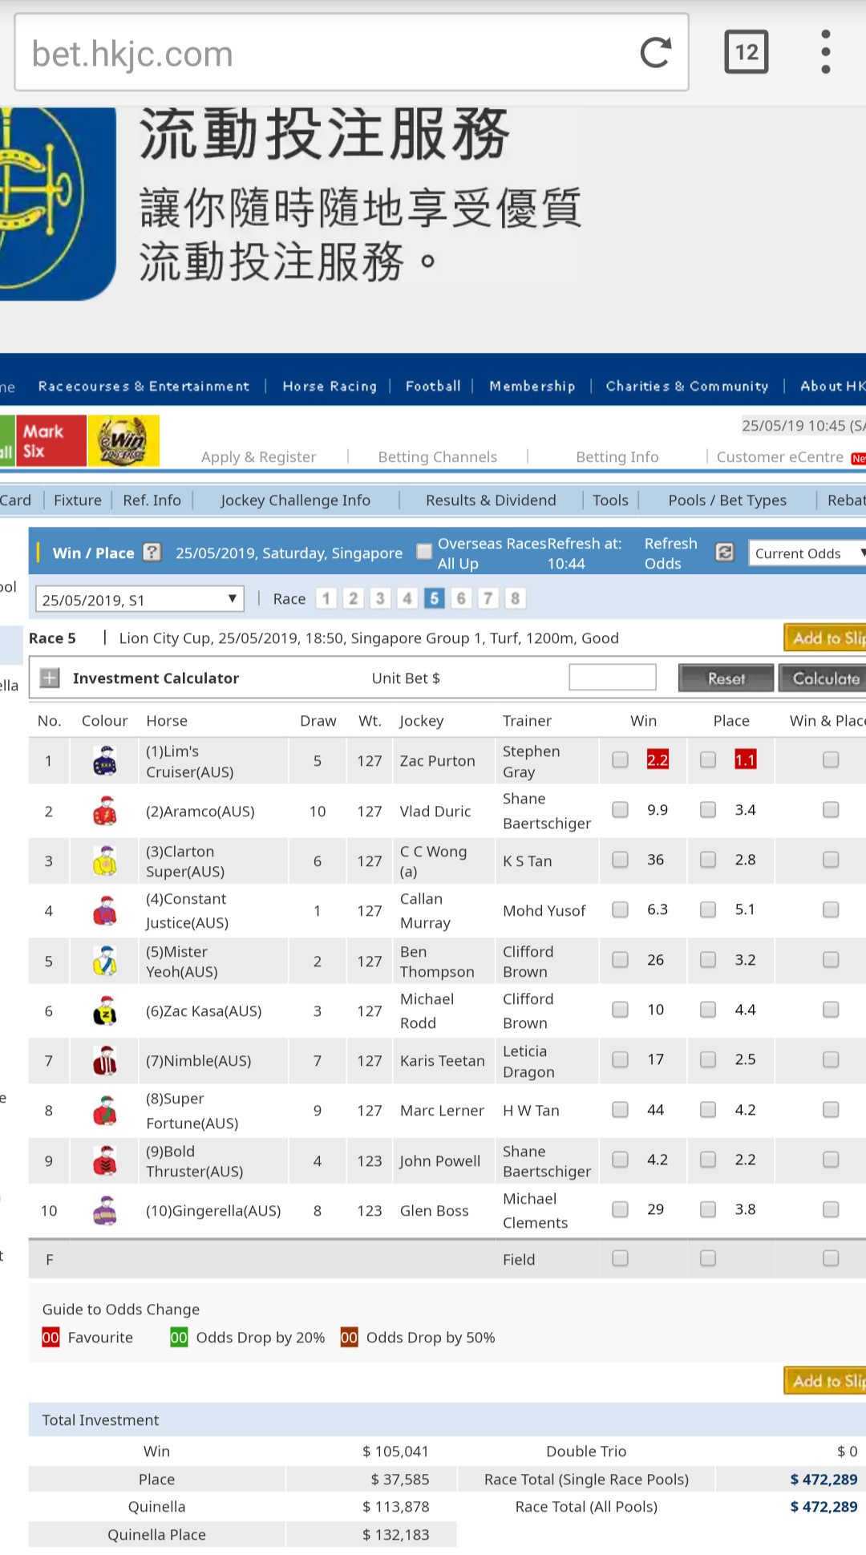The height and width of the screenshot is (1555, 866).
Task: Click the brown Odds Drop by 50% swatch
Action: (x=349, y=1337)
